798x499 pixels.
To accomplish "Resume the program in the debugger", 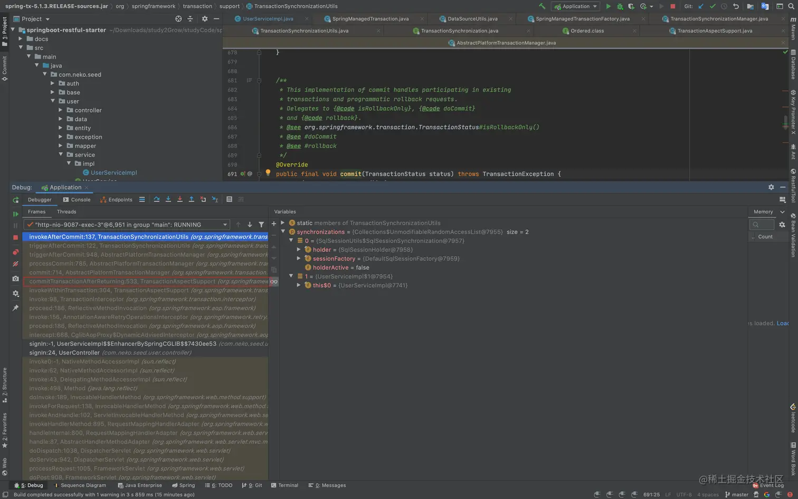I will click(15, 214).
